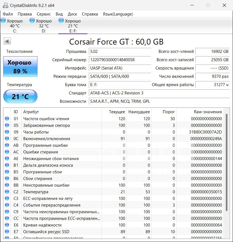Click the Прошивка field showing 5.02
This screenshot has width=233, height=242.
(120, 52)
